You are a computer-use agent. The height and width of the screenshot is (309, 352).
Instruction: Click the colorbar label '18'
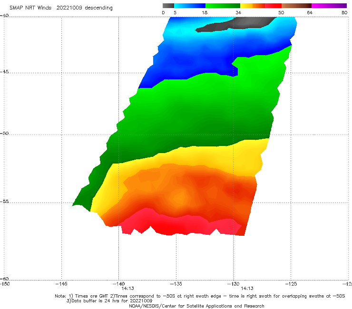click(x=205, y=12)
